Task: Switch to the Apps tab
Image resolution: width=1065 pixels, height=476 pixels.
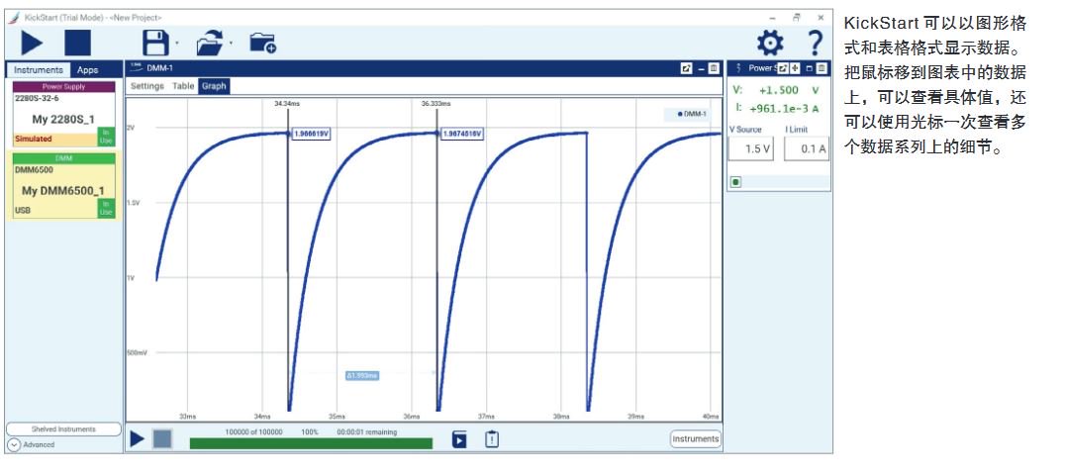Action: tap(88, 70)
